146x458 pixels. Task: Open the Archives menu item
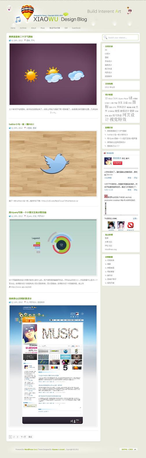coord(23,28)
